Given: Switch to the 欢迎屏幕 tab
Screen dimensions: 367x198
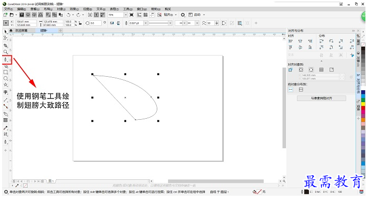Looking at the screenshot, I should tap(21, 31).
